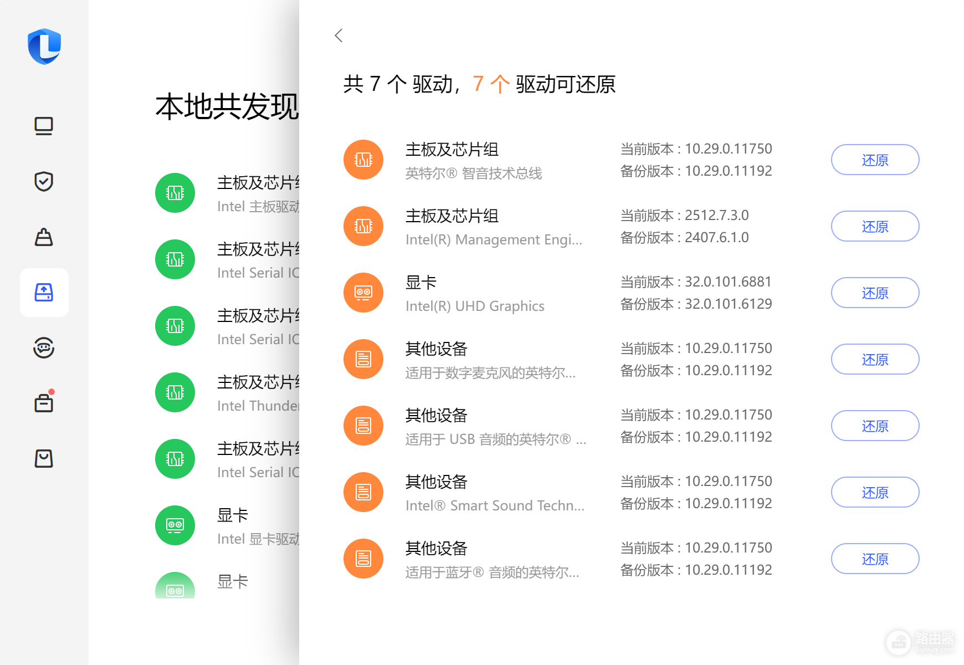This screenshot has height=665, width=964.
Task: Click the blue shield app logo
Action: point(44,47)
